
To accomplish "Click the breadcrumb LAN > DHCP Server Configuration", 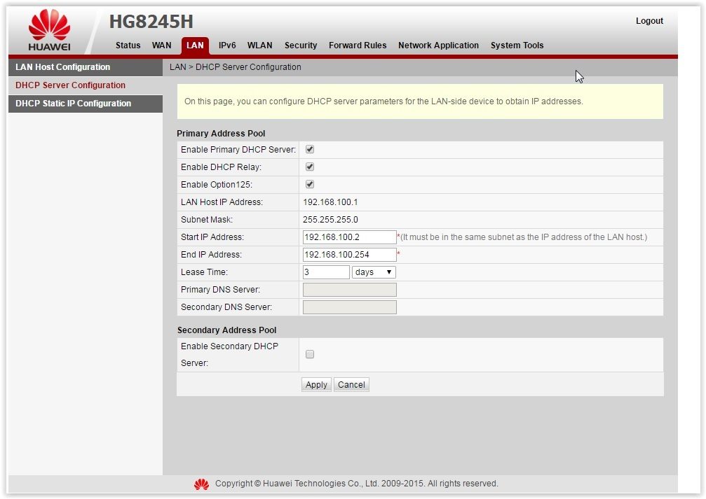I will [235, 67].
